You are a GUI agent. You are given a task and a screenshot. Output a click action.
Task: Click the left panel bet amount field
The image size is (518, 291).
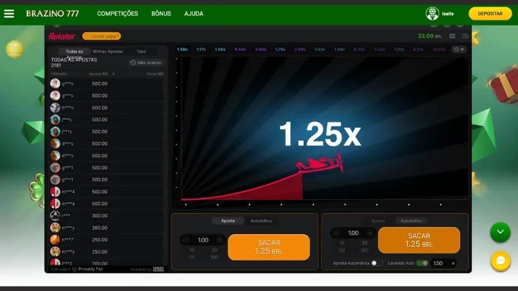click(x=203, y=240)
